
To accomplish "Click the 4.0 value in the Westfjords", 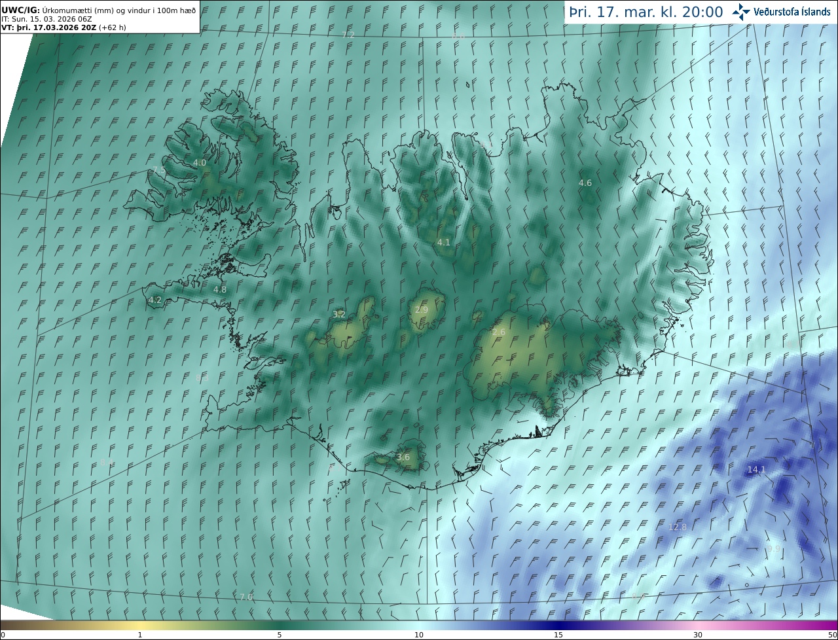I will pos(200,162).
